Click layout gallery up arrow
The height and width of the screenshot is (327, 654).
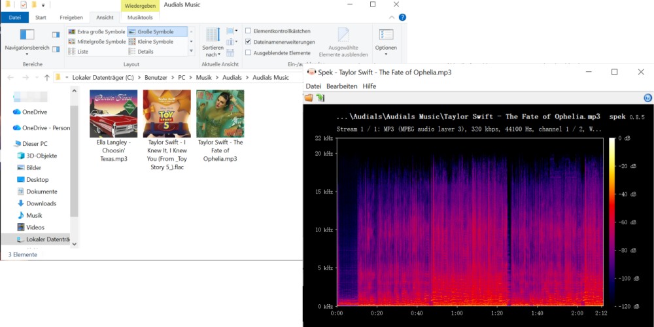click(x=192, y=31)
